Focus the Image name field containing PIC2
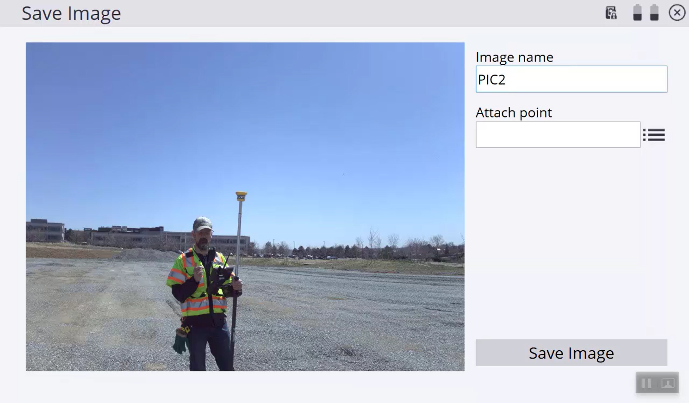 [571, 79]
